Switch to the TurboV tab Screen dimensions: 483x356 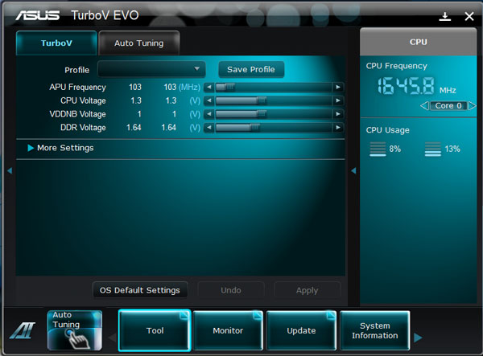coord(56,43)
